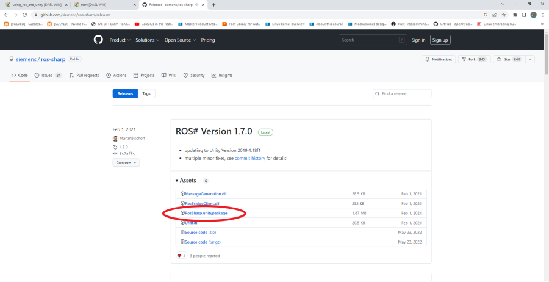The height and width of the screenshot is (282, 549).
Task: Click the GitHub octocat logo
Action: pyautogui.click(x=98, y=40)
